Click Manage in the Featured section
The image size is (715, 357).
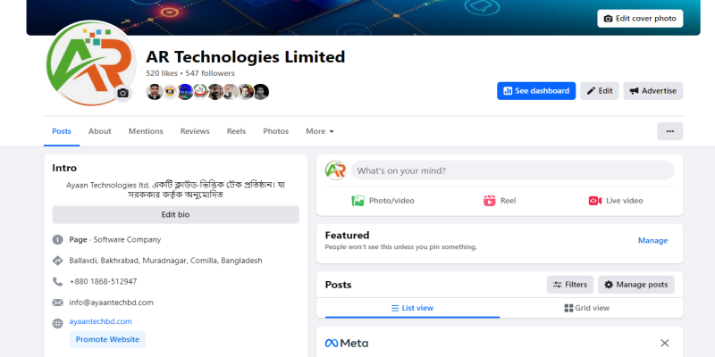click(x=652, y=240)
